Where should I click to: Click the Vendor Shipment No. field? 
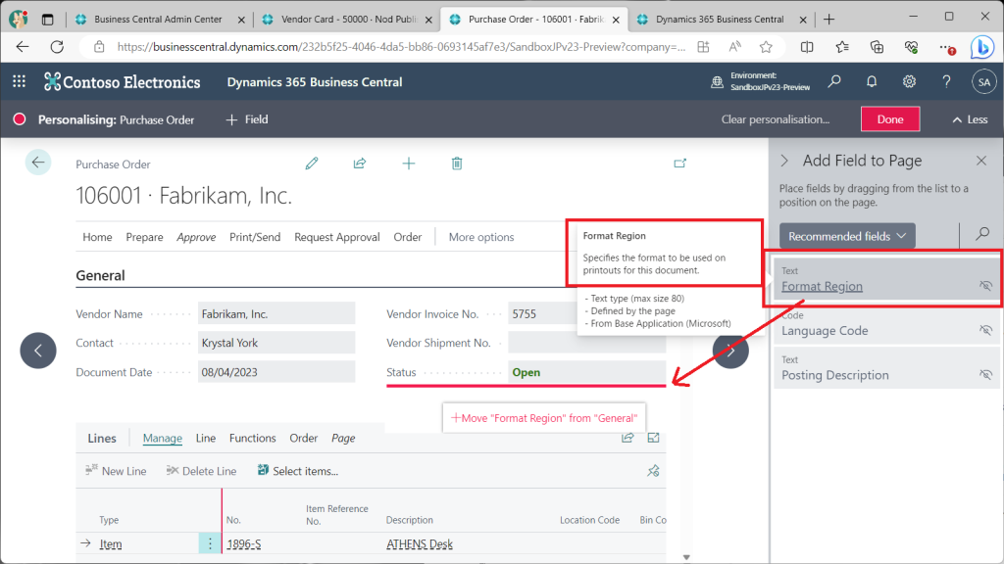click(586, 343)
